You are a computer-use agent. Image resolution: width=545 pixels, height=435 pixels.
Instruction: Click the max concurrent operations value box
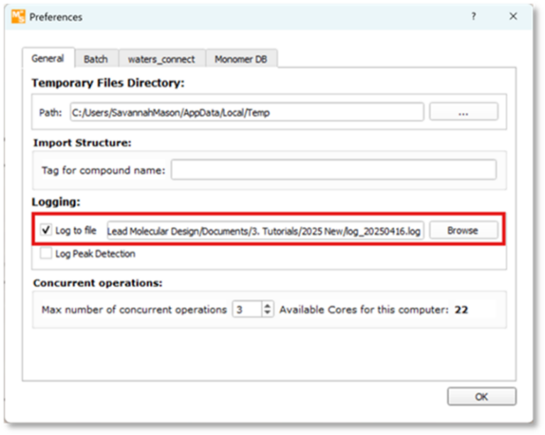pyautogui.click(x=247, y=310)
